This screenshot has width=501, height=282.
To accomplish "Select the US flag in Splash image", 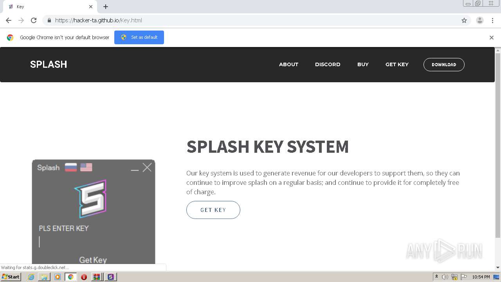I will (x=87, y=168).
